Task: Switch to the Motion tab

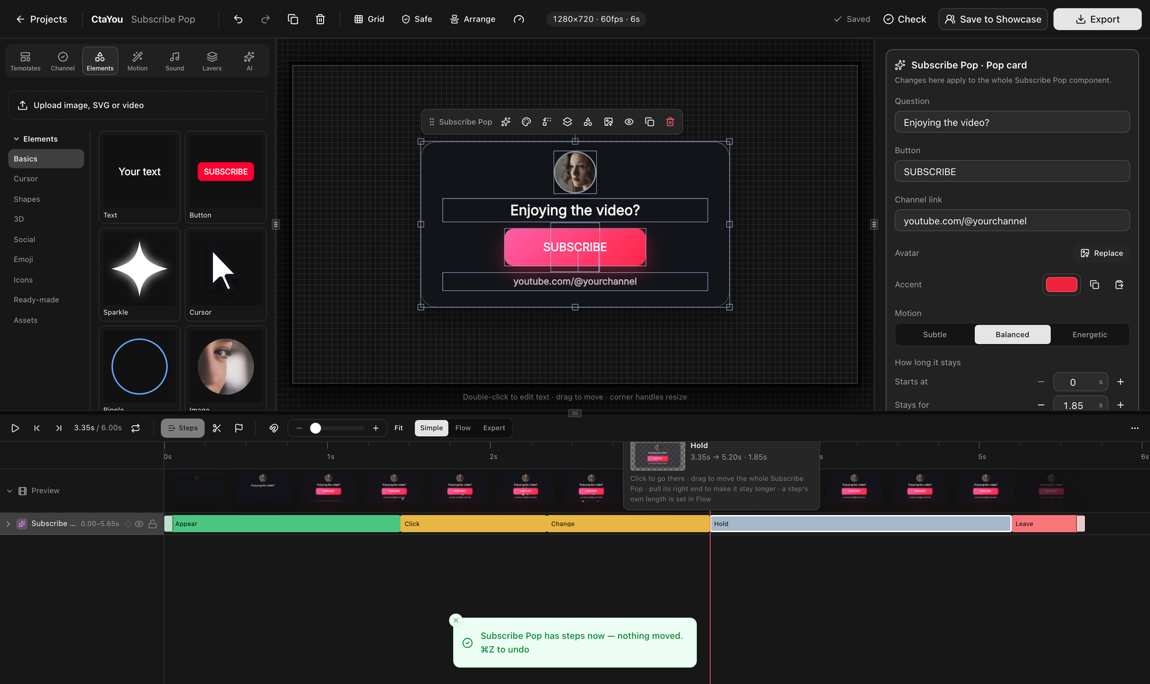Action: [138, 61]
